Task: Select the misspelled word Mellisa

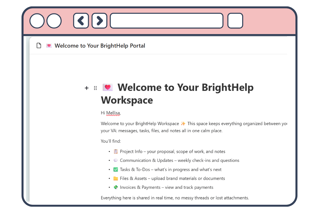Action: coord(113,113)
